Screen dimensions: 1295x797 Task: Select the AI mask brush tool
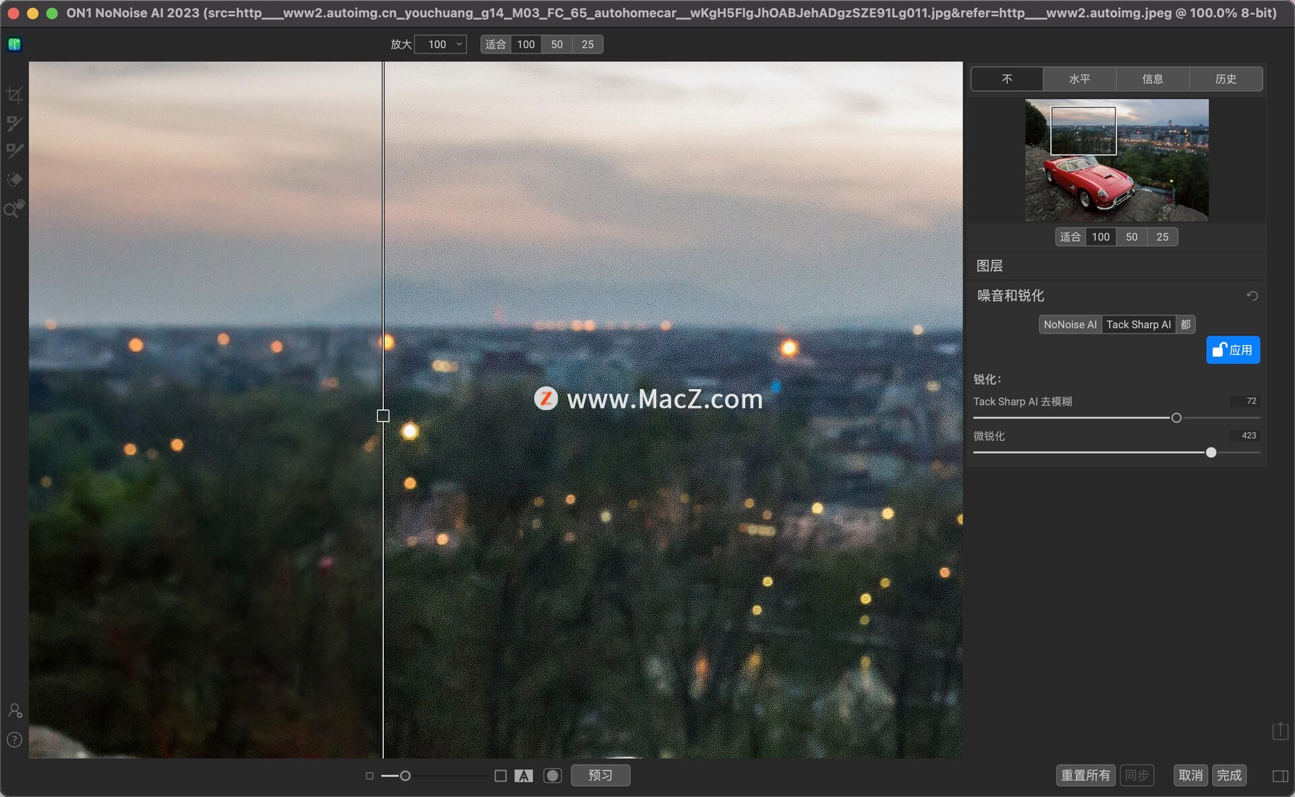[14, 150]
